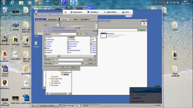
Task: Click the file list horizontal scrollbar thumb
Action: pos(59,56)
